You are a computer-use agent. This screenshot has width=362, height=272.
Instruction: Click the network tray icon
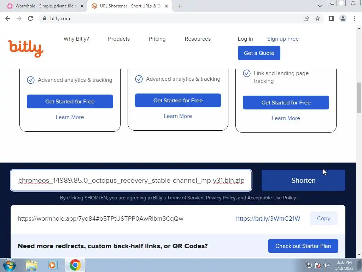click(309, 265)
